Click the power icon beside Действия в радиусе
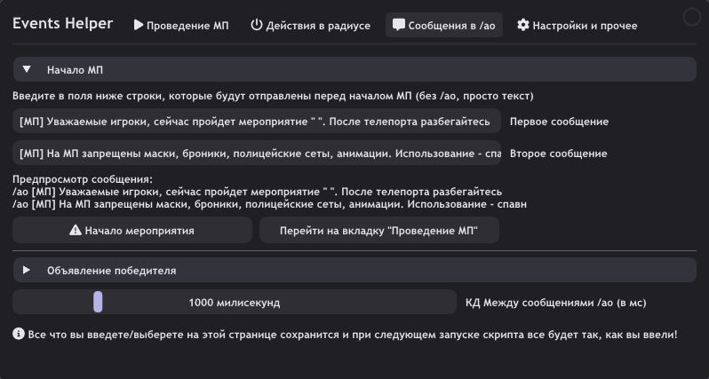709x379 pixels. tap(257, 25)
